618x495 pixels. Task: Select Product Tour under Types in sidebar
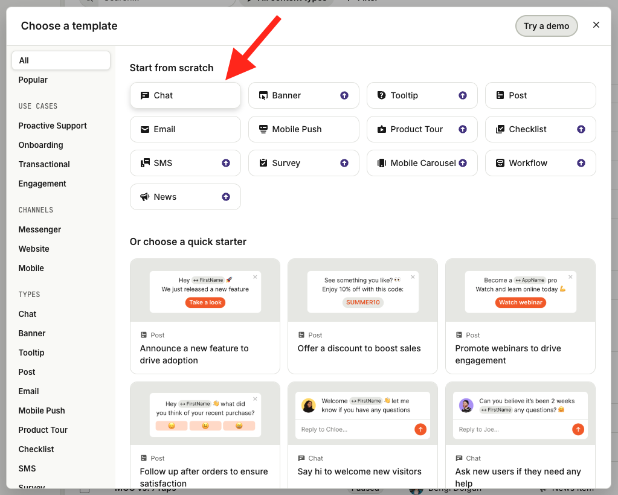[x=43, y=430]
